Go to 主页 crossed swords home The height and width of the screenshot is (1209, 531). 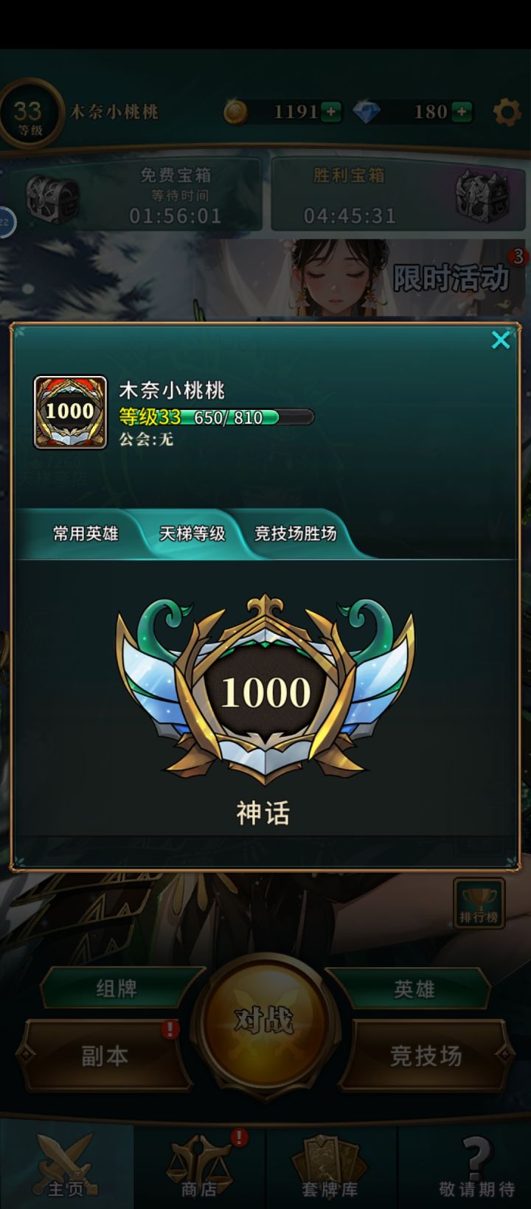point(66,1166)
